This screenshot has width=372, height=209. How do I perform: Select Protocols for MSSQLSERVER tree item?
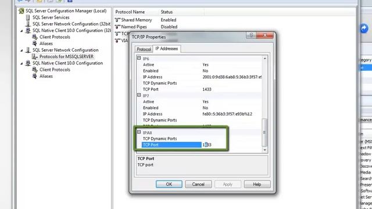(66, 56)
